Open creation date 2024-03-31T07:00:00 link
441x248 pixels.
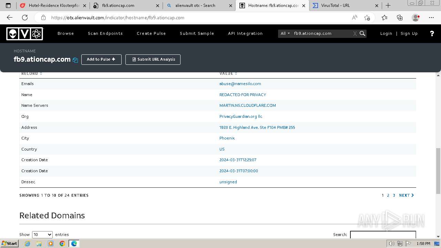(x=239, y=171)
